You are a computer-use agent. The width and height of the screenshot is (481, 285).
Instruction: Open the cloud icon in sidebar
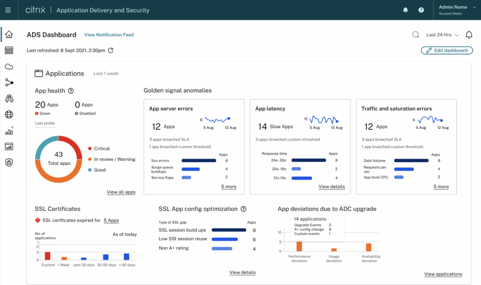(9, 67)
